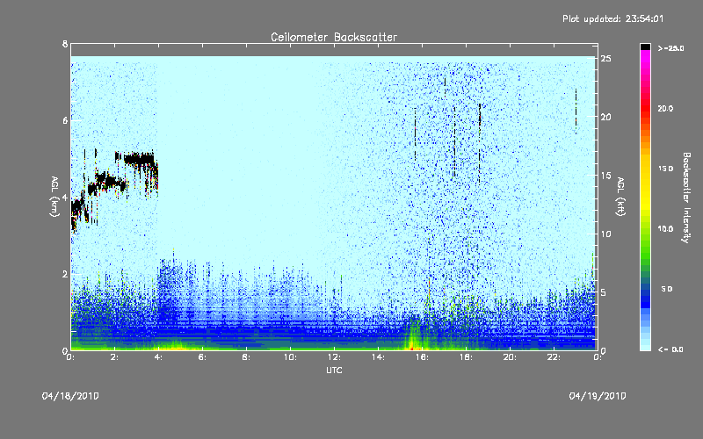
Task: Click the 'Ceilometer Backscatter' plot title
Action: (334, 37)
